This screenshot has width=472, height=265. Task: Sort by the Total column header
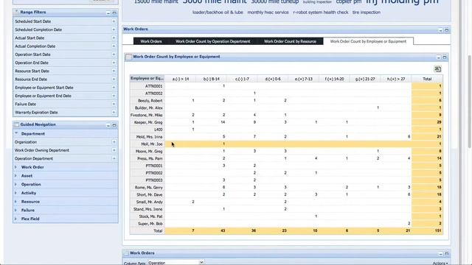427,79
